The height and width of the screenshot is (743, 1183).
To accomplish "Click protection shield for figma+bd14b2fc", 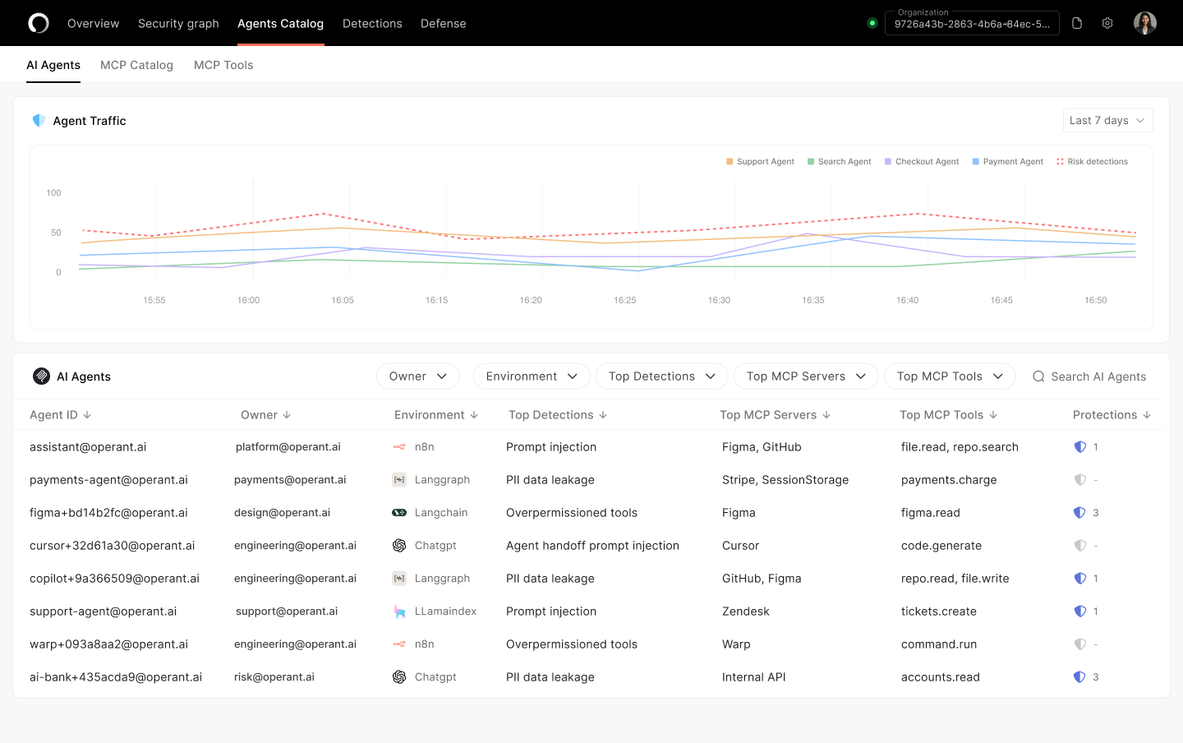I will [1080, 513].
